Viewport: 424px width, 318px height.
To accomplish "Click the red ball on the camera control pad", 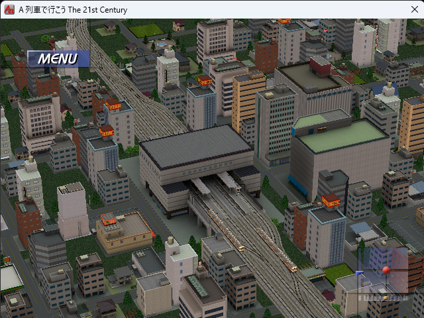I will (x=386, y=270).
